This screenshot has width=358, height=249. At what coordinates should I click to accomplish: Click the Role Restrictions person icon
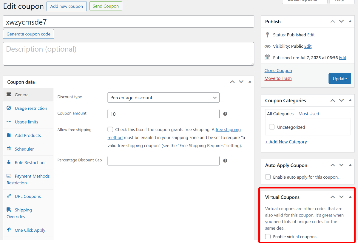coord(9,162)
